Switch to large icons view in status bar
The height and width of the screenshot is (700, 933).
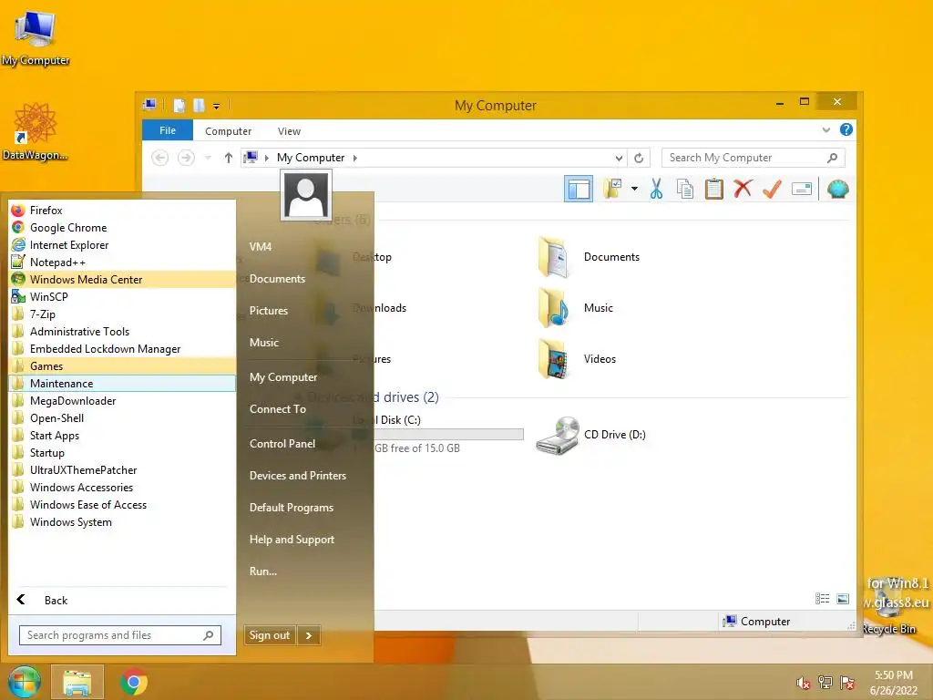(x=843, y=599)
